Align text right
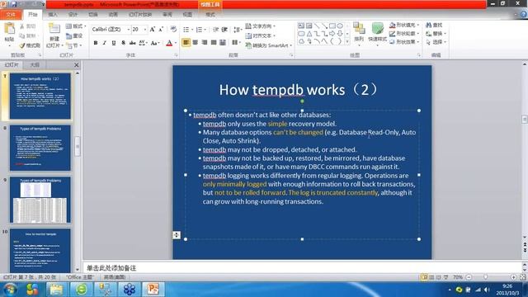The height and width of the screenshot is (297, 528). coord(204,42)
